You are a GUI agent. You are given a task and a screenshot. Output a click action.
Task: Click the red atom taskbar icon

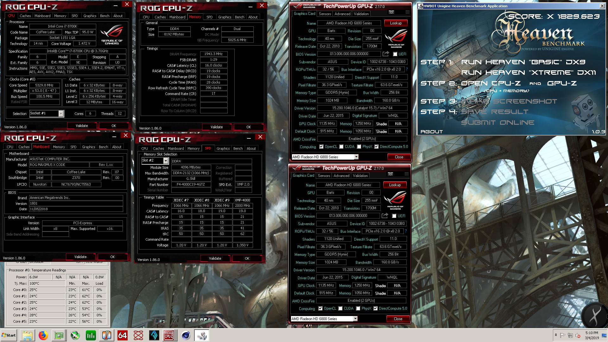138,335
